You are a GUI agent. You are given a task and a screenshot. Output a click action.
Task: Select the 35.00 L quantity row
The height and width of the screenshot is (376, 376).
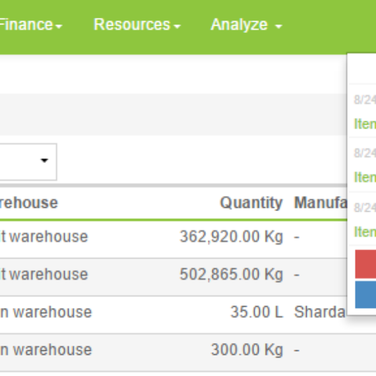pos(173,312)
